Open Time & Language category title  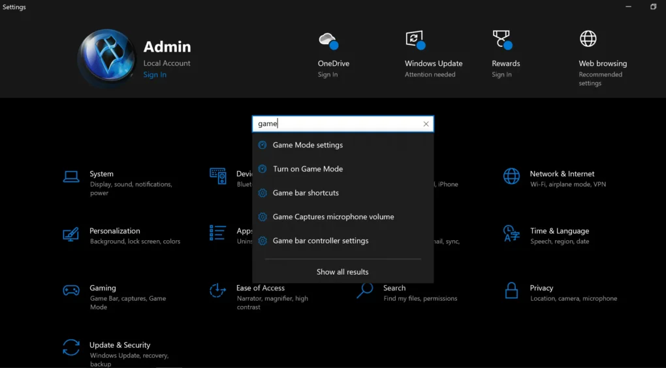pyautogui.click(x=560, y=231)
